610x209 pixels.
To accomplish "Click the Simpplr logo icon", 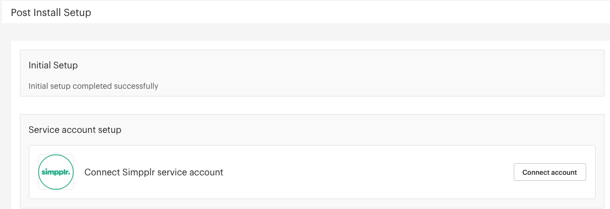I will tap(56, 172).
